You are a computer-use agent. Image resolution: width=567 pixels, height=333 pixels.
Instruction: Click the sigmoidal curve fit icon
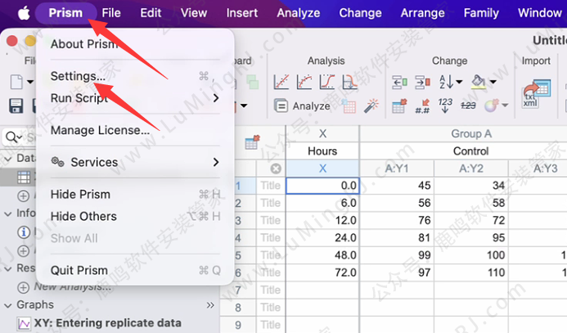[326, 82]
